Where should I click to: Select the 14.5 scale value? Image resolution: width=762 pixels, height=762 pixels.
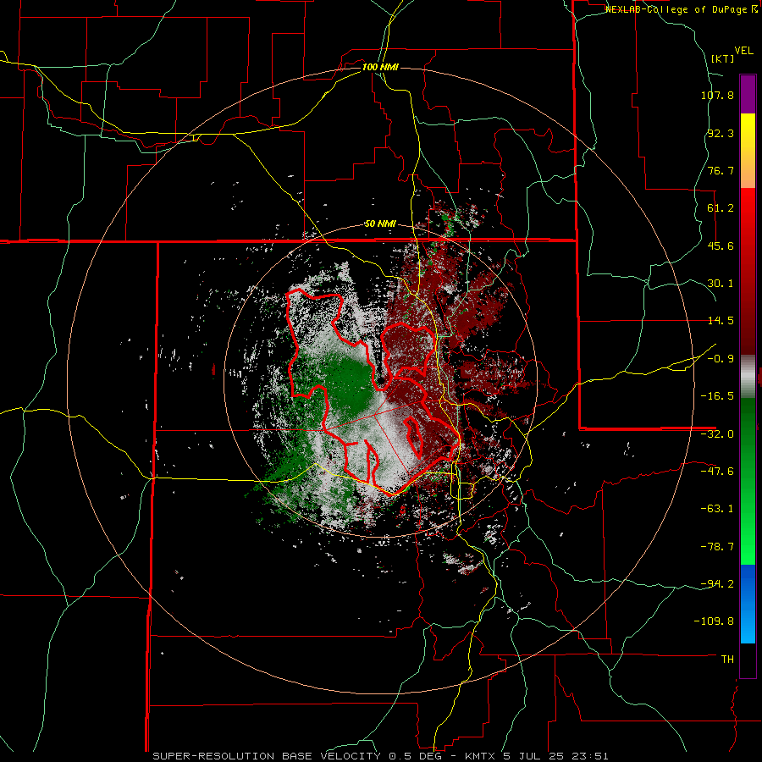720,321
